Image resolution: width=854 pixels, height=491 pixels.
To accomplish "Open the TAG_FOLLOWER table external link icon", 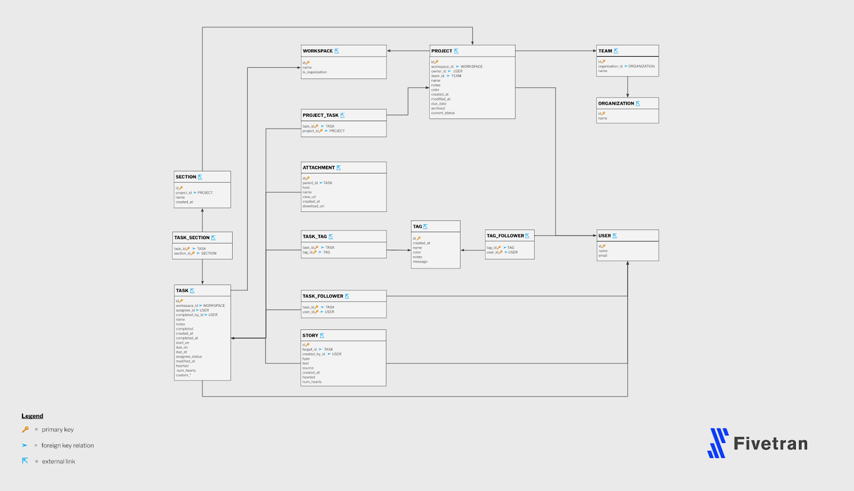I will click(527, 235).
